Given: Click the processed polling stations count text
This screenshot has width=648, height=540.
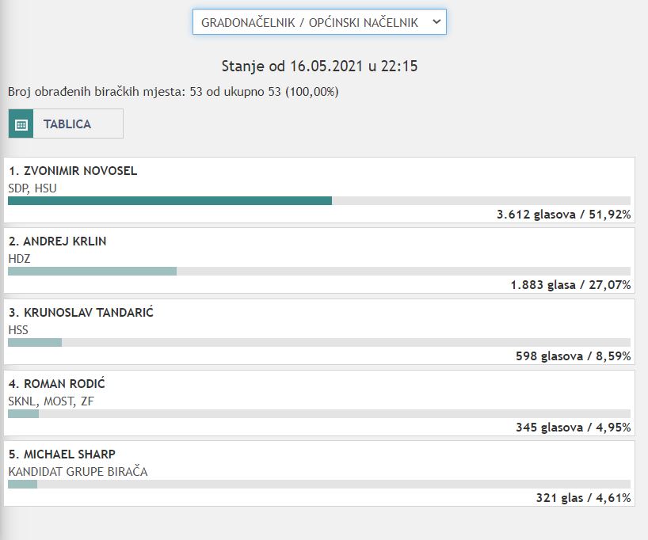Looking at the screenshot, I should [x=173, y=92].
